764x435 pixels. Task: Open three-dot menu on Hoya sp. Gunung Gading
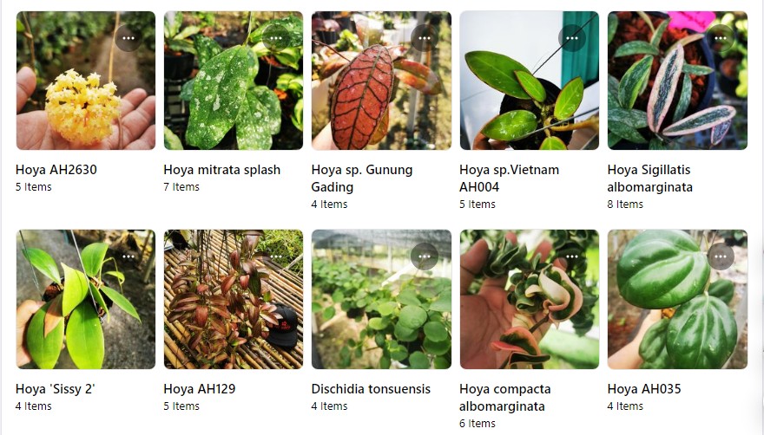click(x=425, y=38)
